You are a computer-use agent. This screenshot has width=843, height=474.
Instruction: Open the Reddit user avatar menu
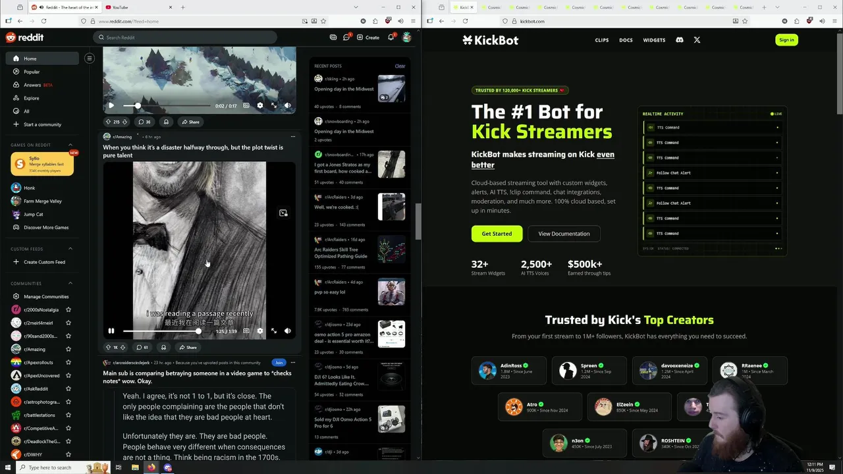point(407,38)
